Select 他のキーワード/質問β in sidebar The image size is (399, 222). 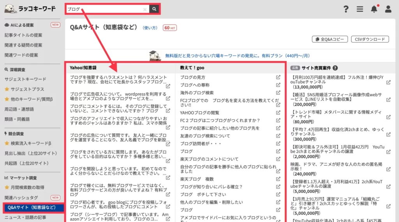pyautogui.click(x=29, y=99)
